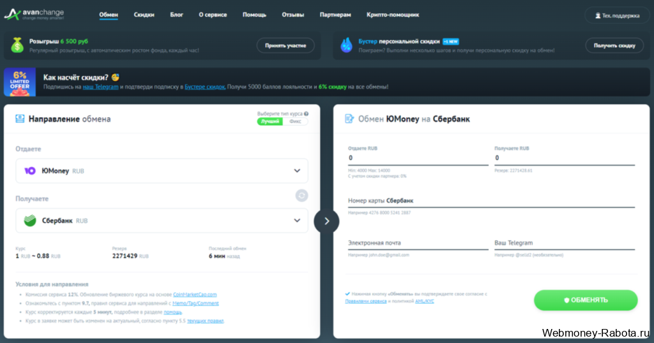This screenshot has width=654, height=343.
Task: Click the Направление обмена header icon
Action: (20, 119)
